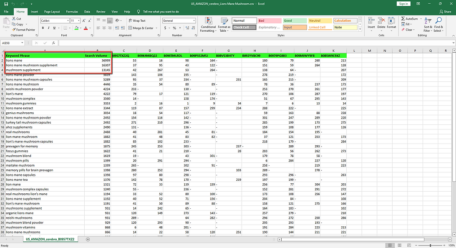Switch to Page Layout view in status bar

tap(400, 245)
